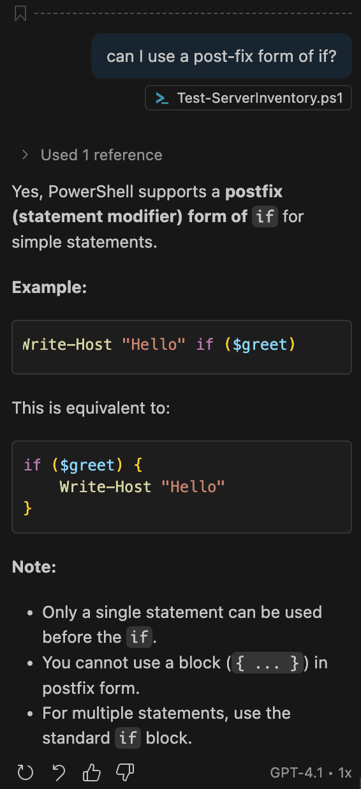Click the if ($greet) { code block

pos(182,486)
